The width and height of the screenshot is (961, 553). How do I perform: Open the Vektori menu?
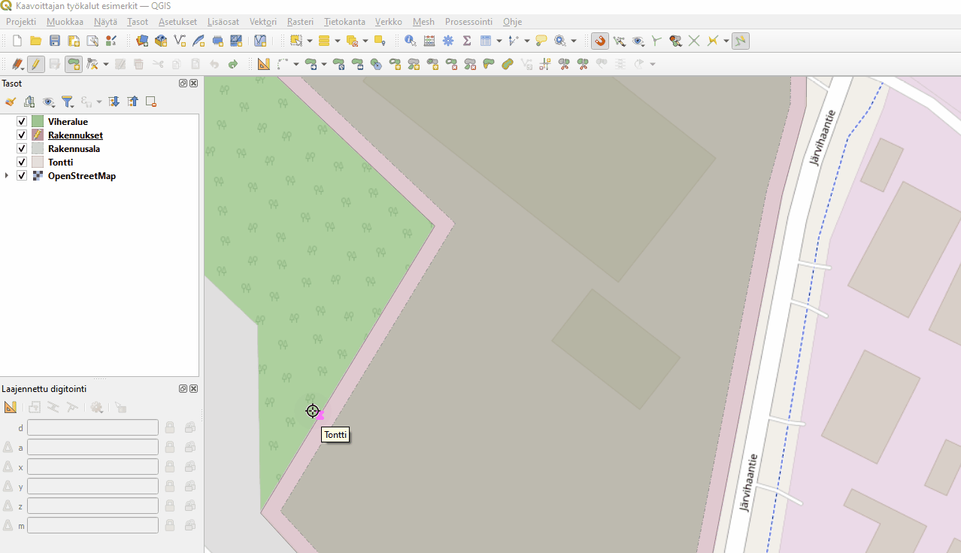tap(262, 22)
